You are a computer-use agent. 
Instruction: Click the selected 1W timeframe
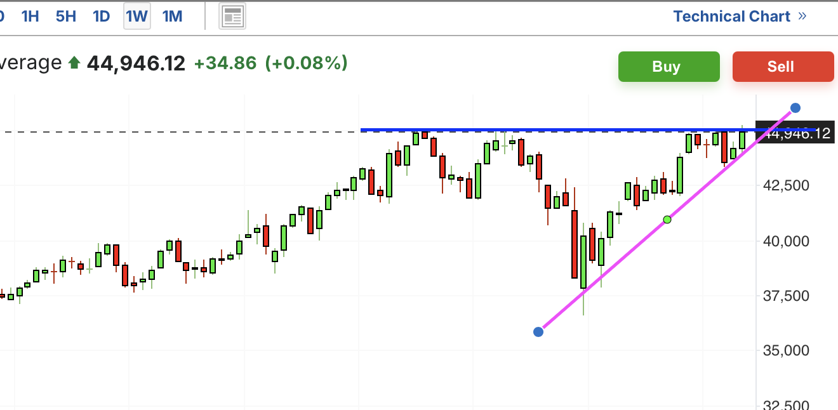137,17
